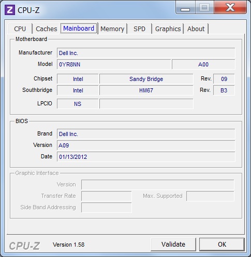Image resolution: width=251 pixels, height=257 pixels.
Task: Click the CPU-Z purple Z title icon
Action: [x=10, y=10]
